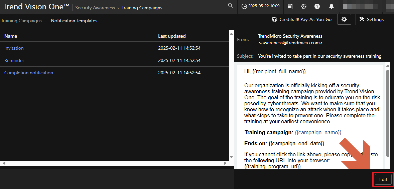Screen dimensions: 394x189
Task: Click Security Awareness in the breadcrumb
Action: pyautogui.click(x=95, y=8)
